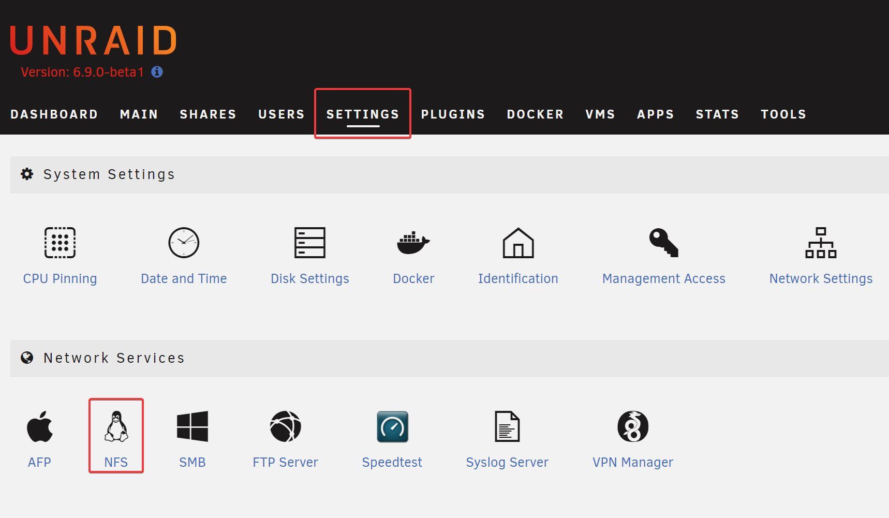Click the SMB Windows logo icon
Viewport: 889px width, 518px height.
(x=192, y=426)
